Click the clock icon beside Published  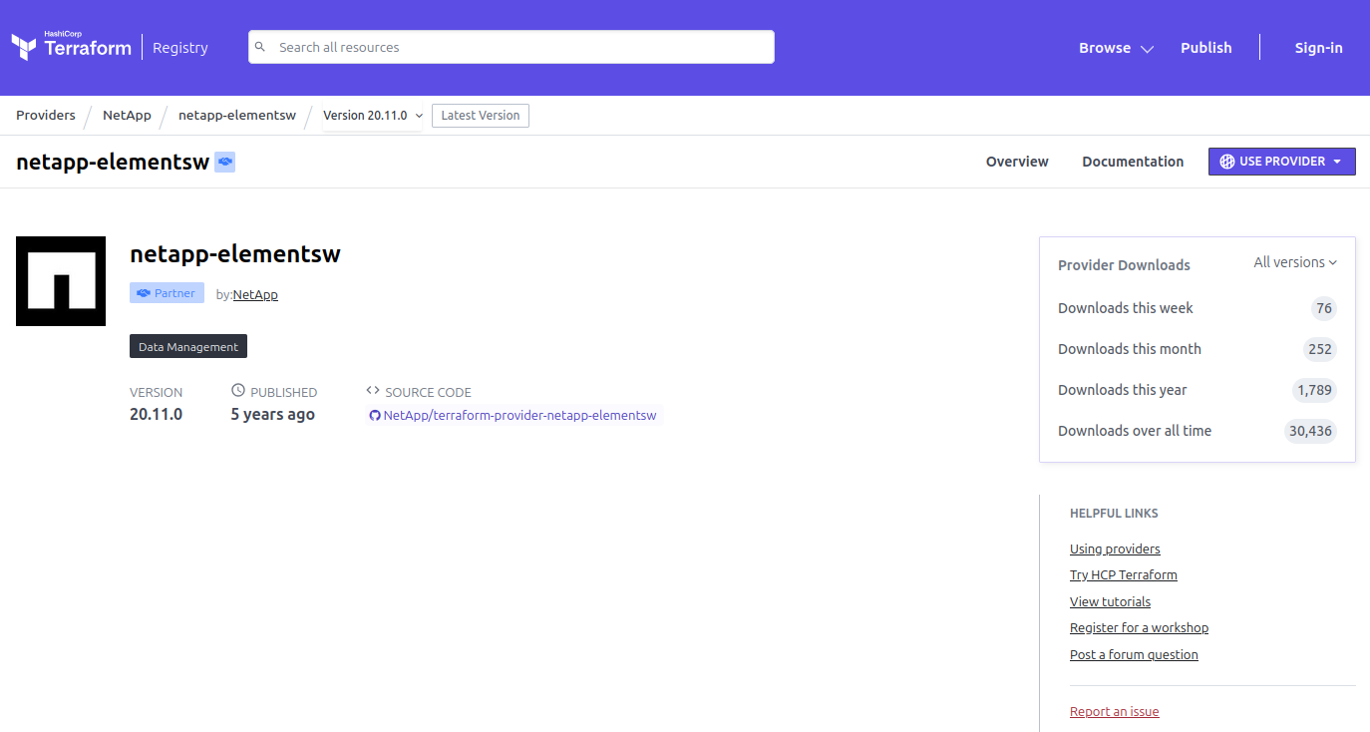click(237, 391)
